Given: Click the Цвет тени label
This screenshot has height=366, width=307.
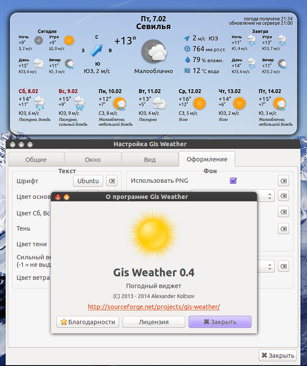Looking at the screenshot, I should tap(31, 244).
